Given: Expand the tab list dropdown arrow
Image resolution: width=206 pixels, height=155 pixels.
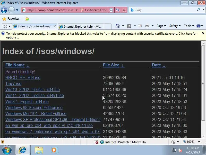Looking at the screenshot, I should pos(10,27).
